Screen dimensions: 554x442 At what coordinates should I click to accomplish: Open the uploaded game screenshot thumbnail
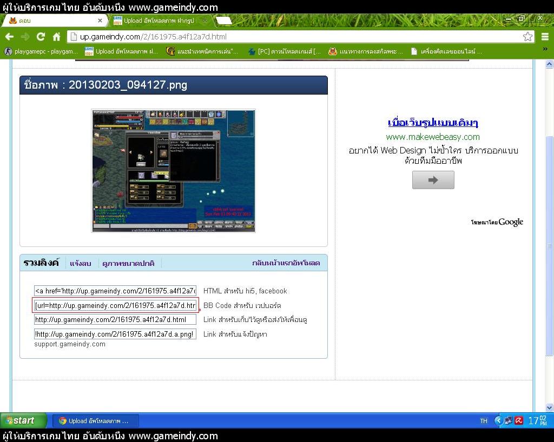[173, 171]
